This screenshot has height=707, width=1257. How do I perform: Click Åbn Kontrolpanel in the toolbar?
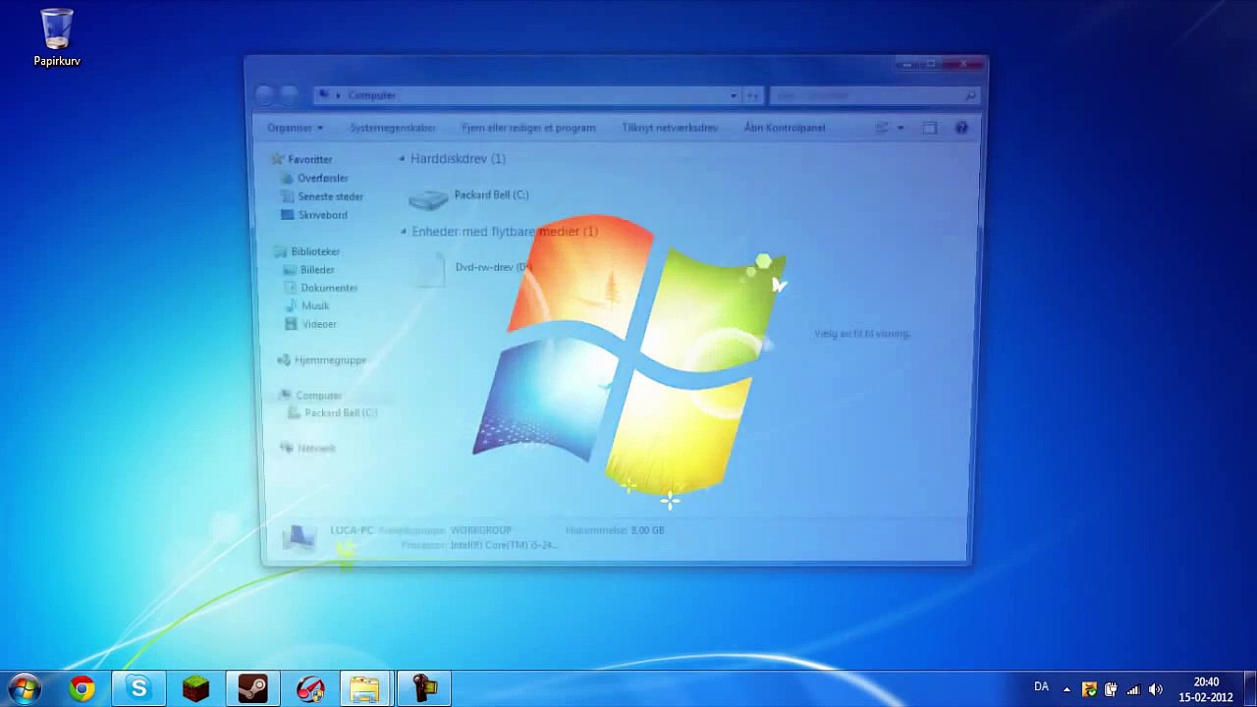coord(785,128)
